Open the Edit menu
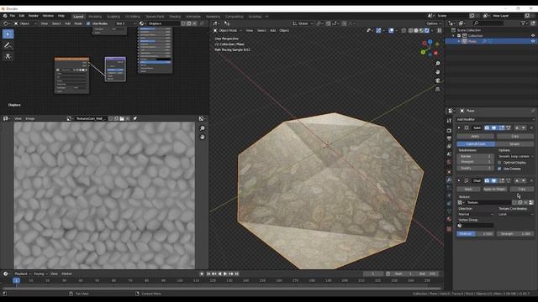This screenshot has height=302, width=538. [22, 16]
